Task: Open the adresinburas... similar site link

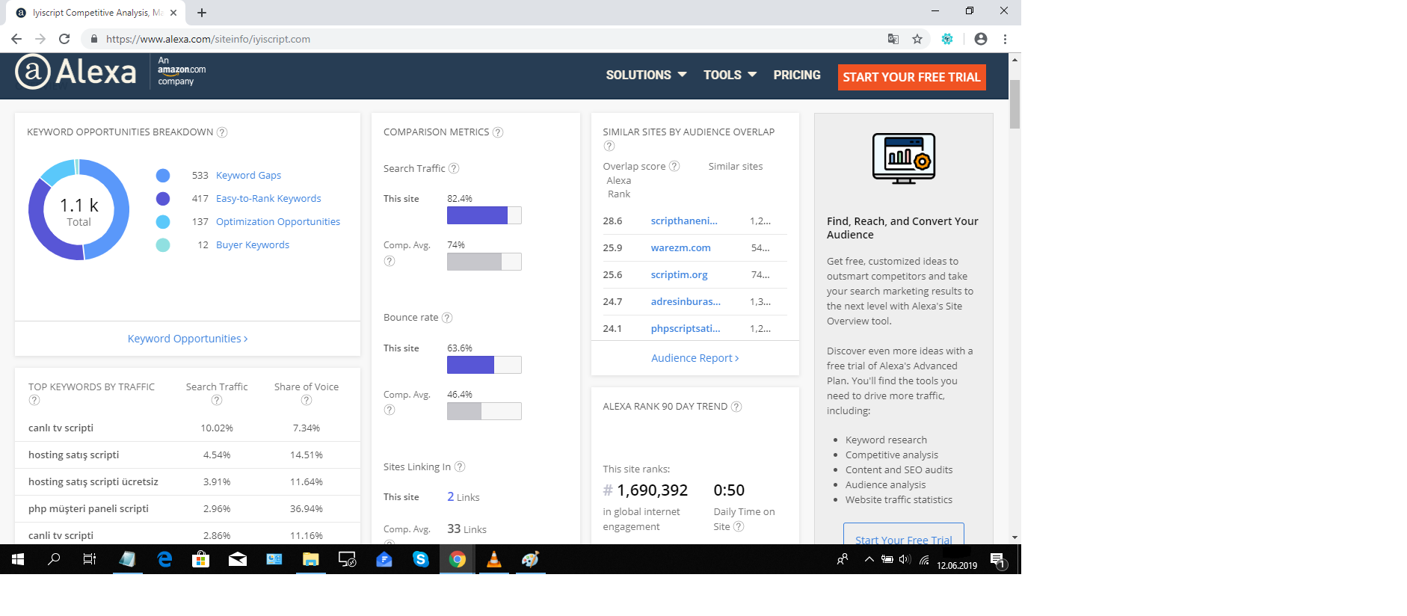Action: [686, 302]
